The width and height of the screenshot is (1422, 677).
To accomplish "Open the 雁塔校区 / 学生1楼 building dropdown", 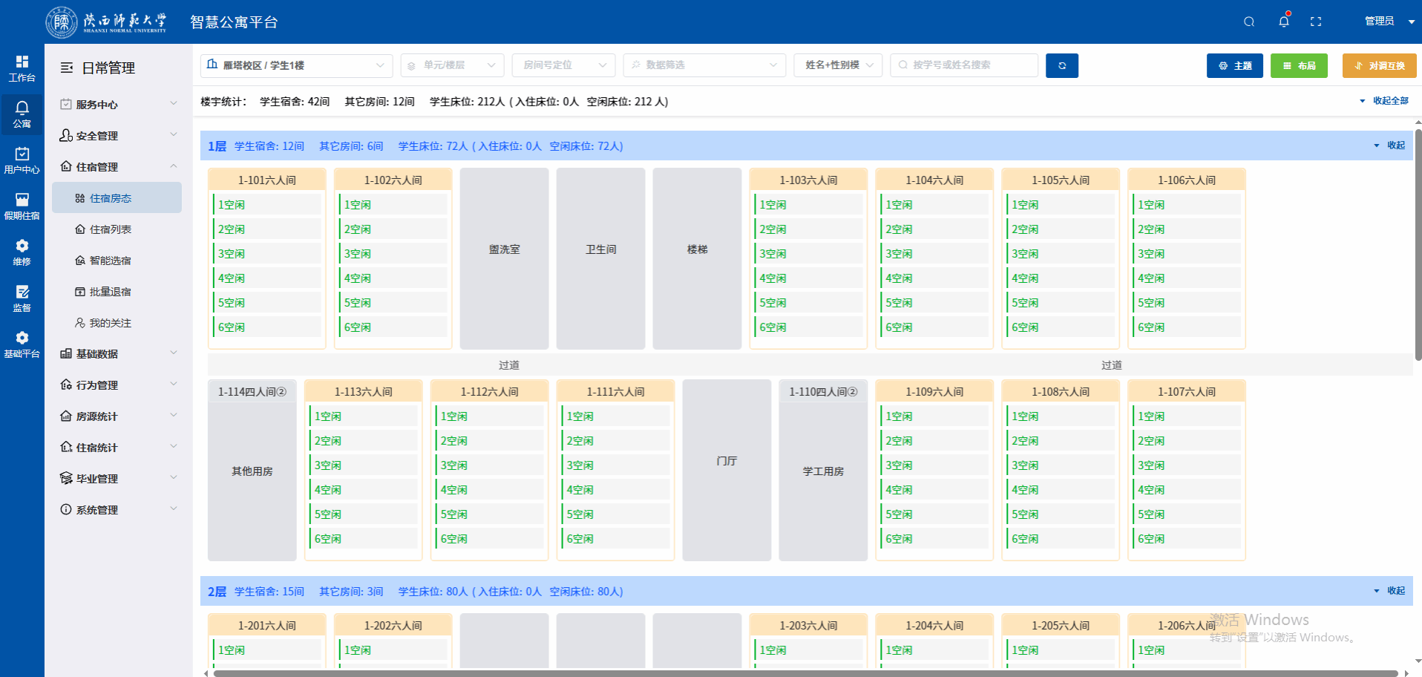I will pyautogui.click(x=297, y=65).
